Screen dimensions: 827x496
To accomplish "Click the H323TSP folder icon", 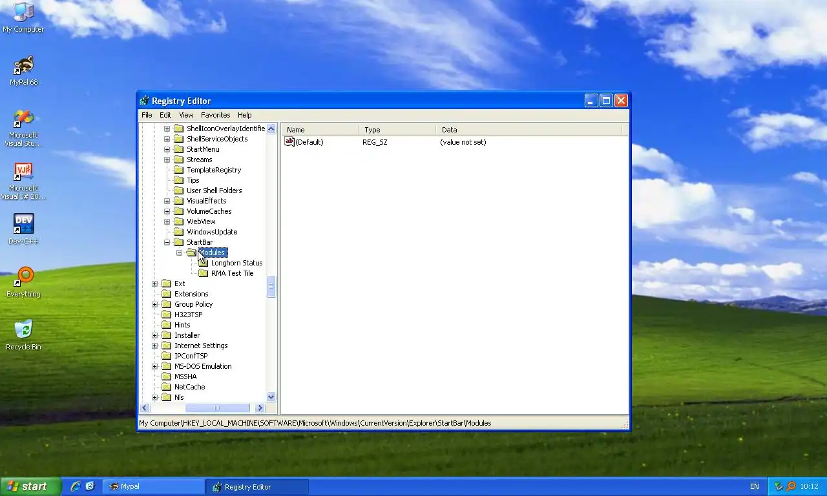I will [167, 315].
